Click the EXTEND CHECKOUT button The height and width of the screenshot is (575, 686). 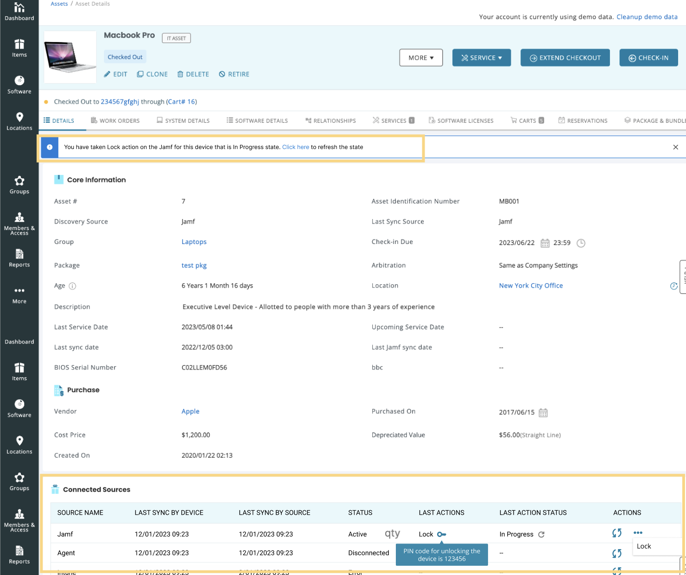click(565, 58)
